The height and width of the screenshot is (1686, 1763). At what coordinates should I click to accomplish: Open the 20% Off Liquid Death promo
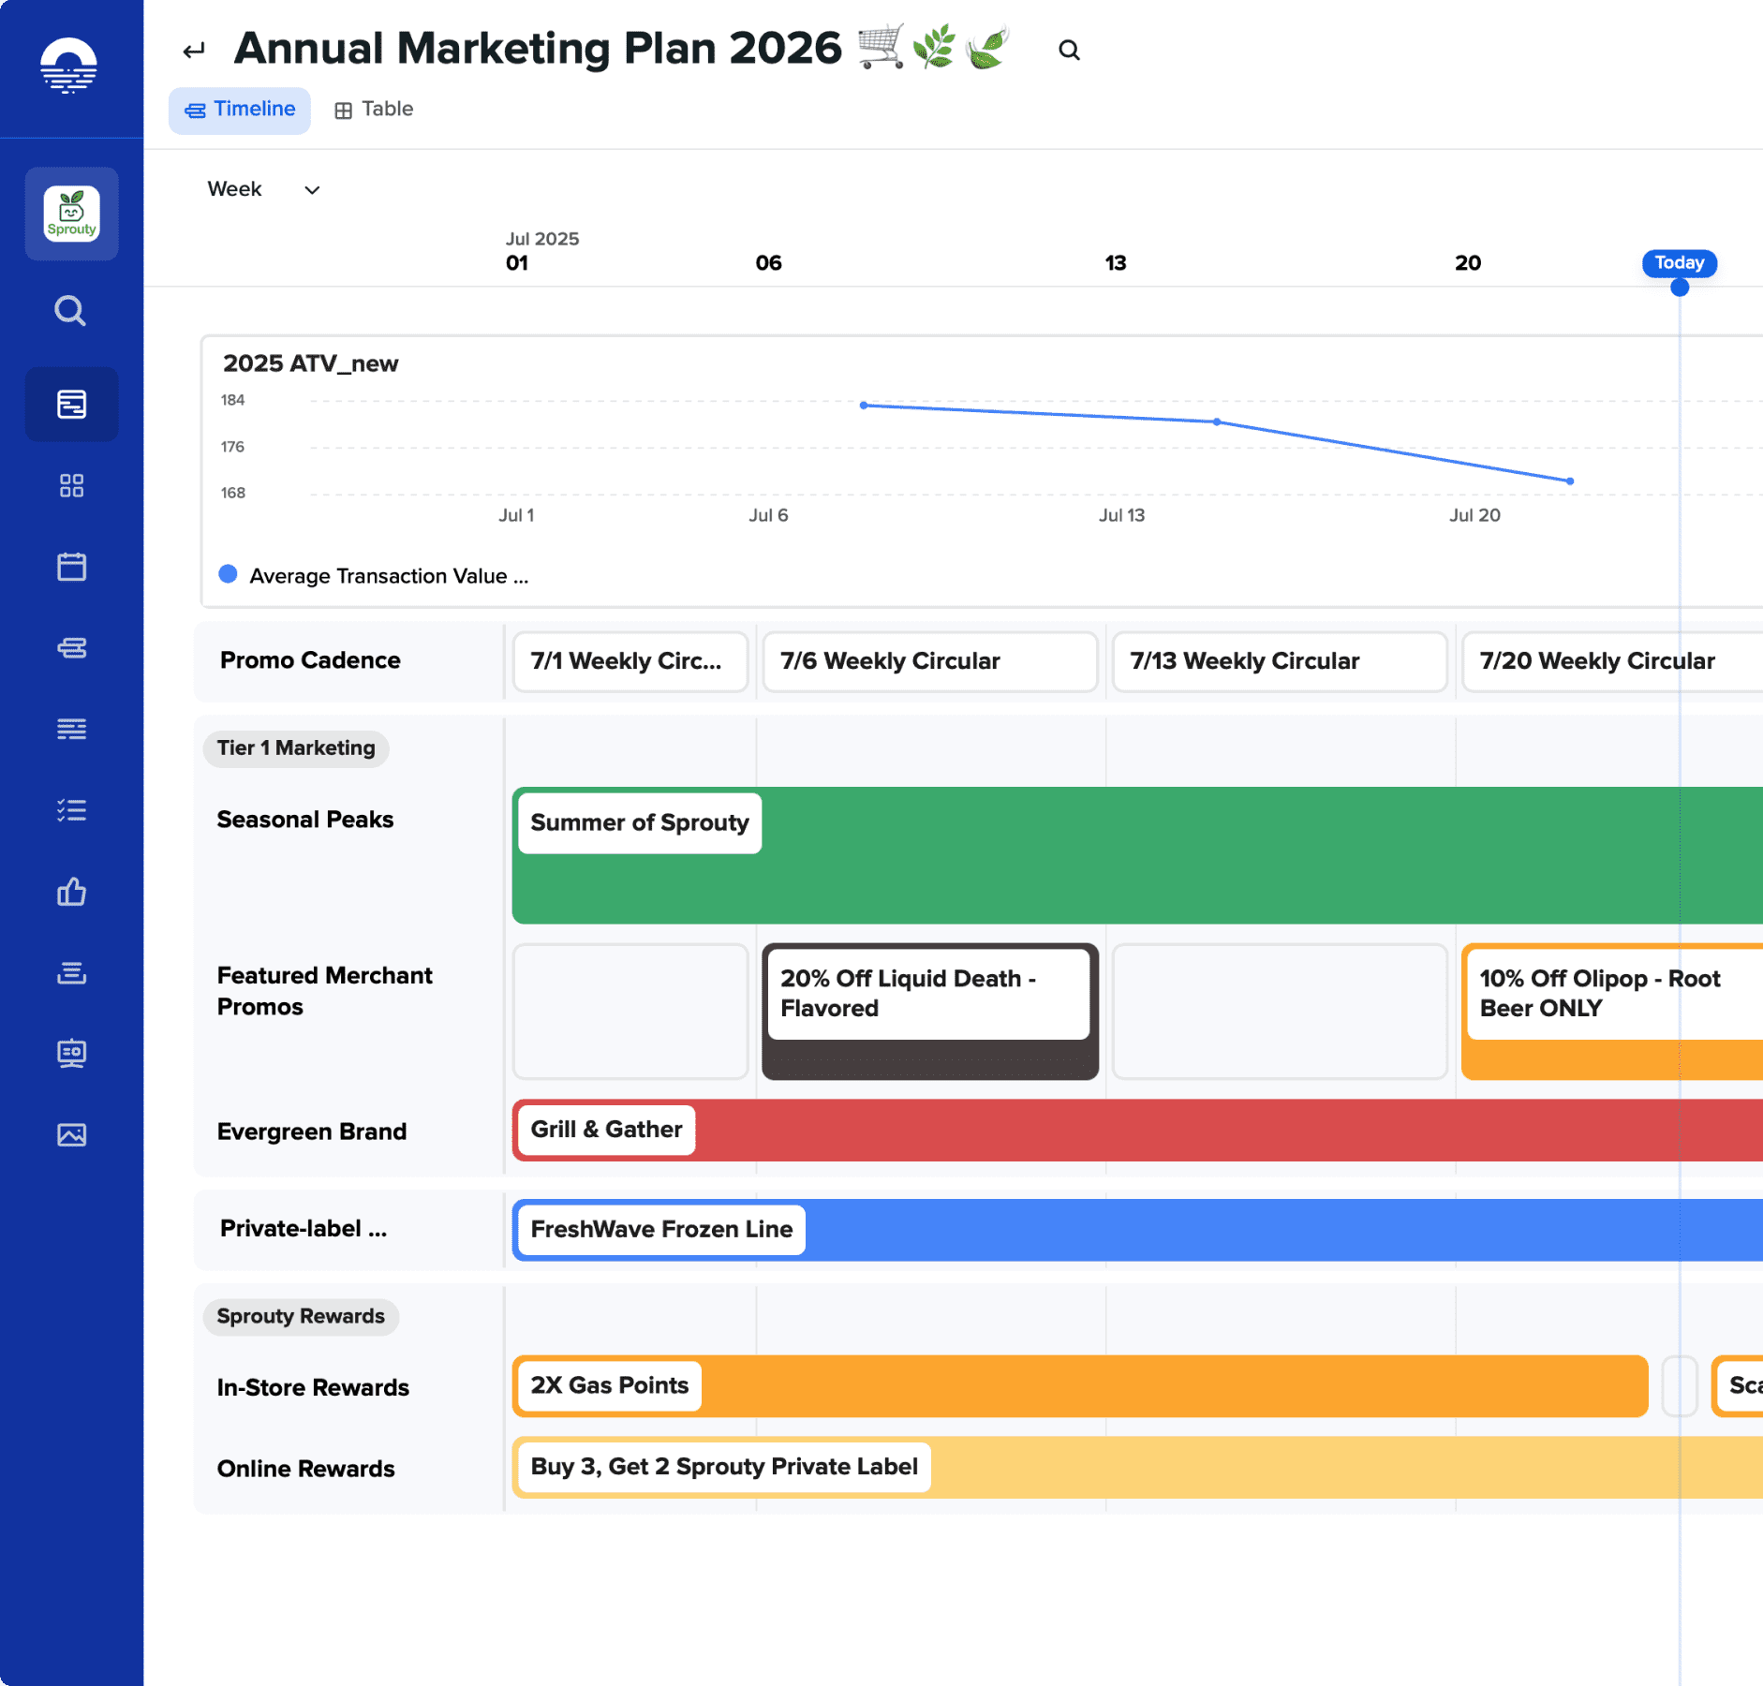pyautogui.click(x=928, y=994)
